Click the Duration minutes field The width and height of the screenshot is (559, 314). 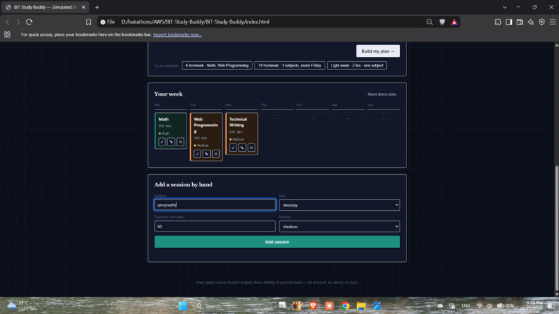(x=215, y=227)
